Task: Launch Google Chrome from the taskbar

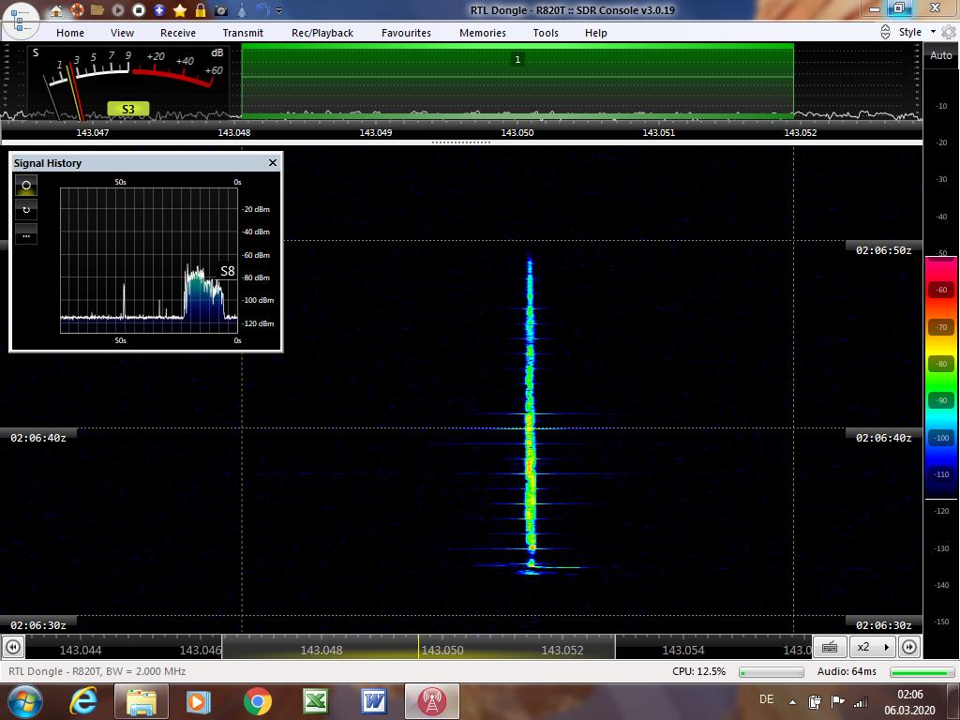Action: [257, 701]
